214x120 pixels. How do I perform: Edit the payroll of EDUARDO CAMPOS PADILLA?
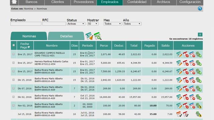(x=179, y=54)
